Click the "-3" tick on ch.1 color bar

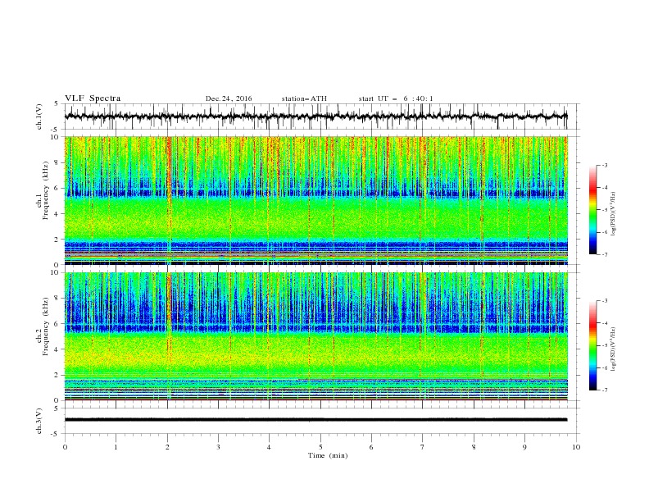point(604,165)
